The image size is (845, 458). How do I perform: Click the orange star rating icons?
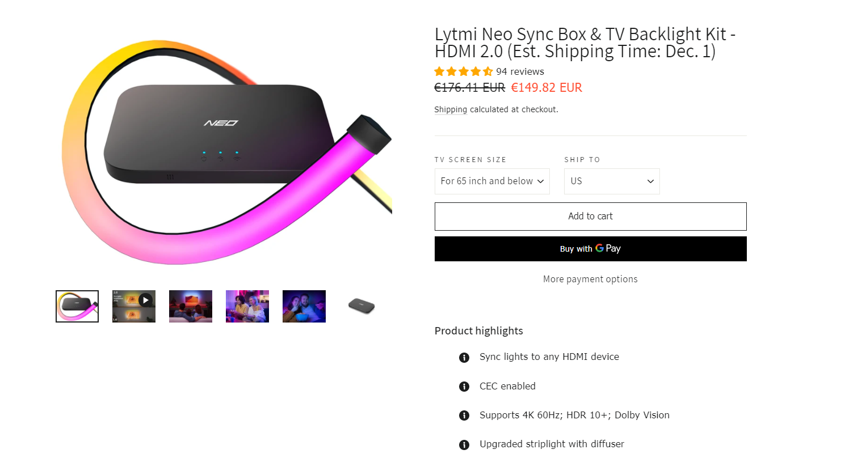pyautogui.click(x=463, y=72)
